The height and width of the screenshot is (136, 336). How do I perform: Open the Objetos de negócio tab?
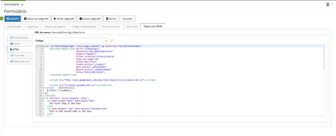click(x=55, y=27)
